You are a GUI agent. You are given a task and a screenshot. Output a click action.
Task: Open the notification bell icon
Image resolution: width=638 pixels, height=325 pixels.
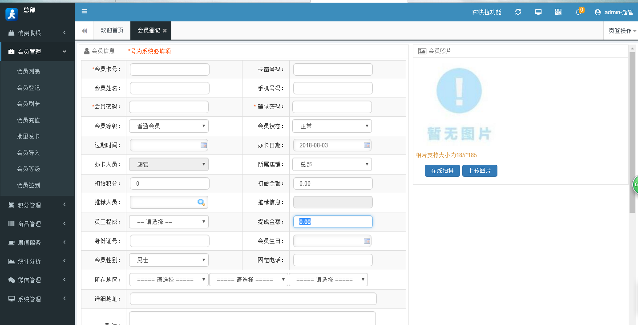click(578, 12)
